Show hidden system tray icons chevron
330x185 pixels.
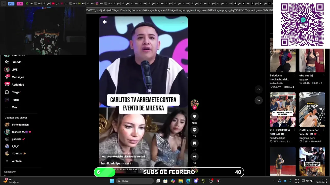point(274,181)
